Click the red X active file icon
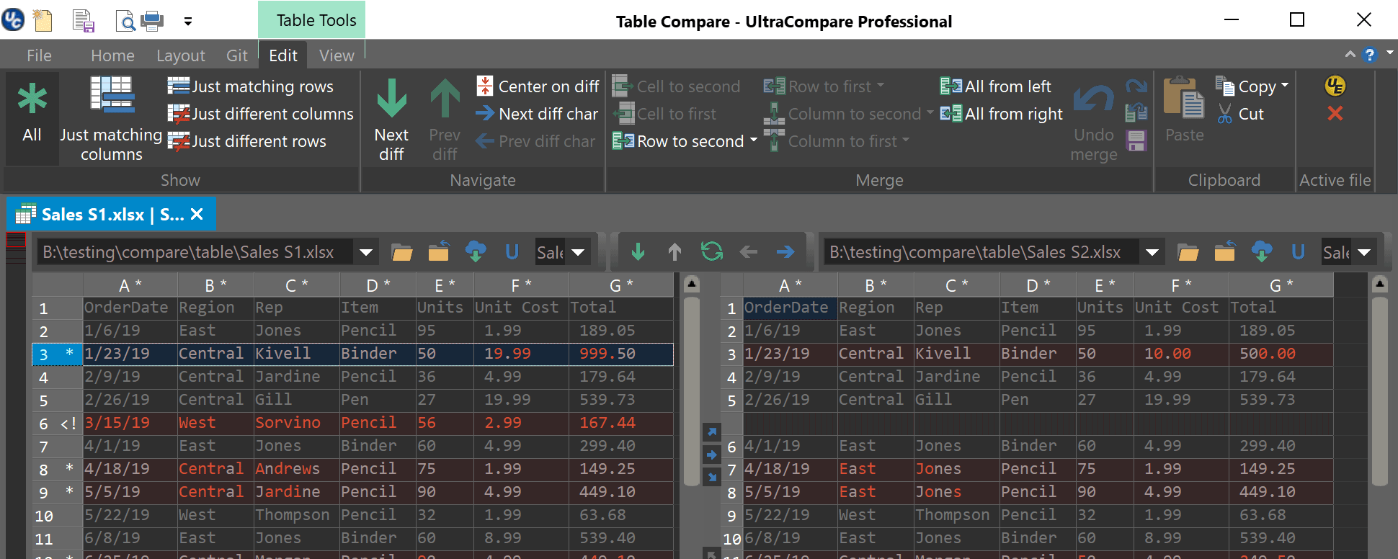The width and height of the screenshot is (1398, 559). tap(1335, 114)
